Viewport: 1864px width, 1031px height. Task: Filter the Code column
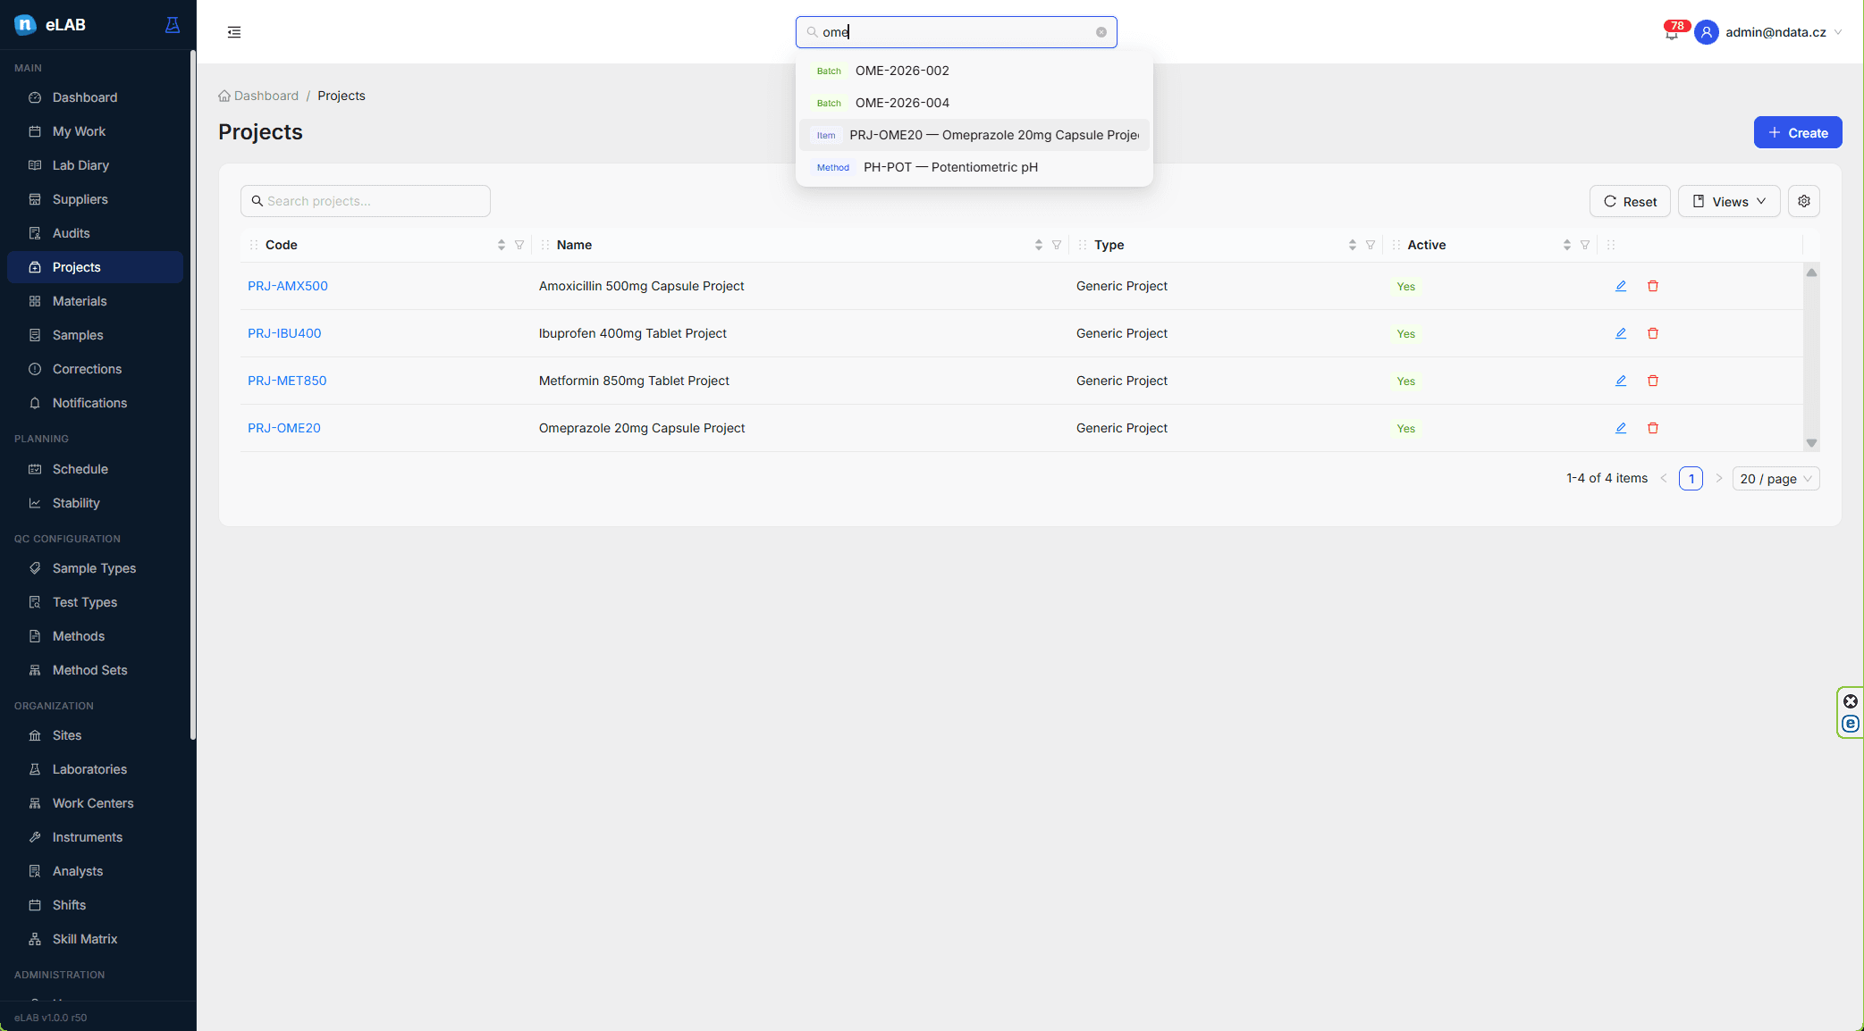click(x=519, y=245)
